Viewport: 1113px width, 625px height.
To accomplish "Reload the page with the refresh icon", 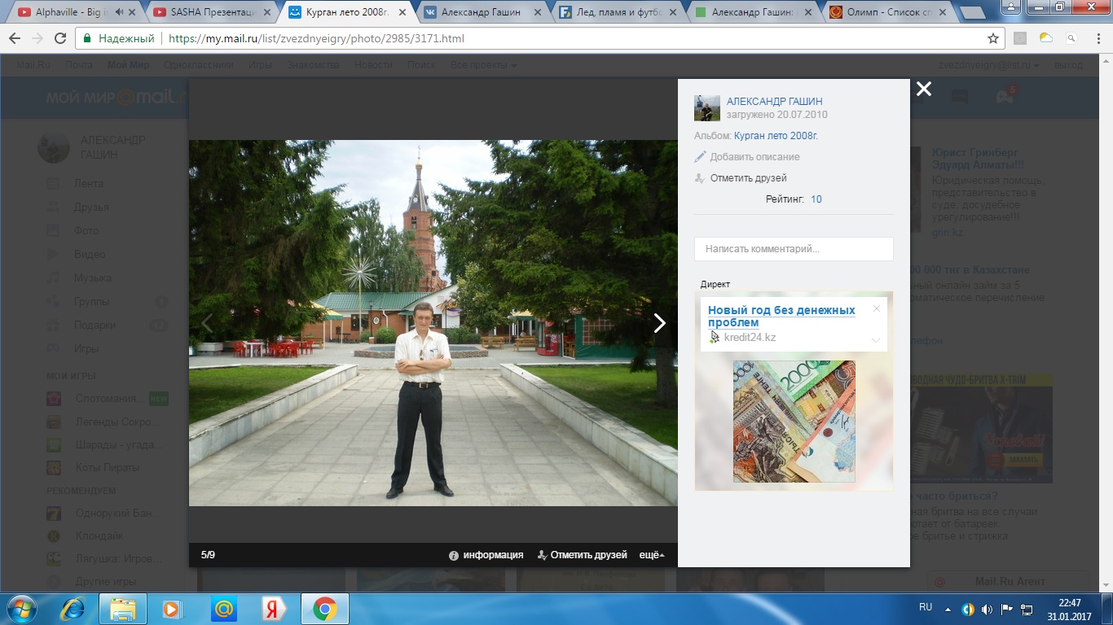I will (x=60, y=38).
